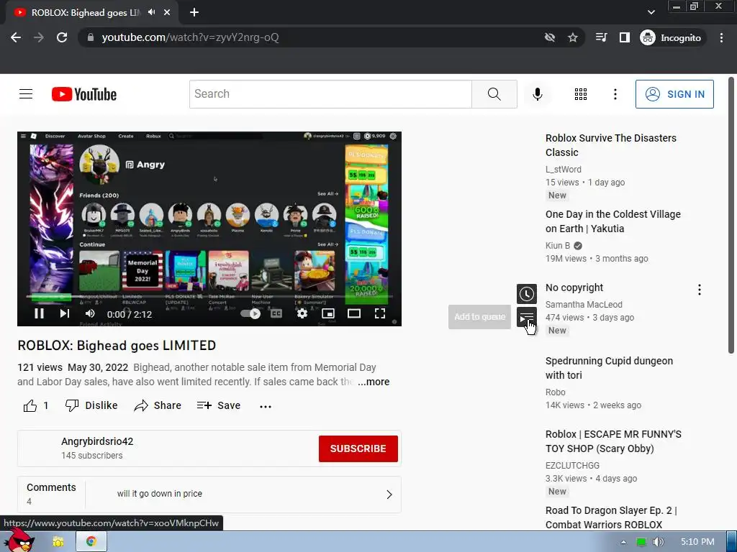Go back in browser history

(x=16, y=37)
